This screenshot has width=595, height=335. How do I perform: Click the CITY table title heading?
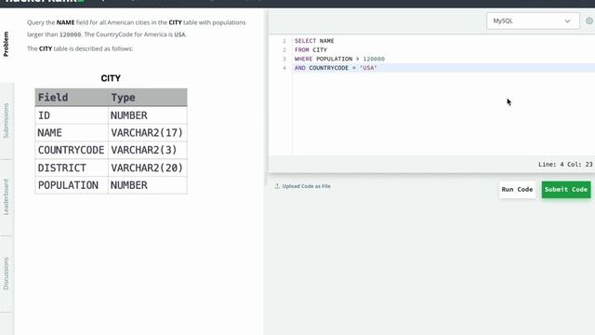(x=111, y=78)
